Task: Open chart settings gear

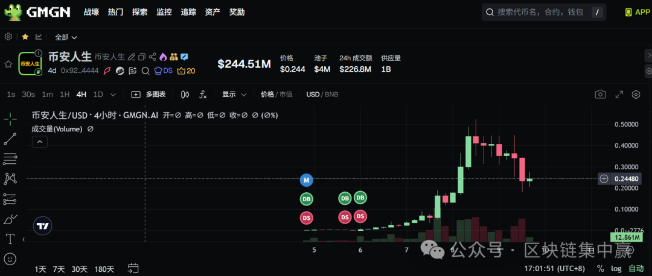Action: (636, 95)
